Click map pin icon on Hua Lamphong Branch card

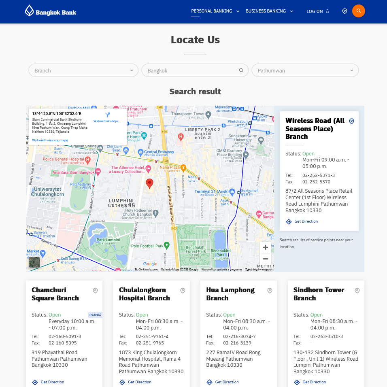[270, 291]
